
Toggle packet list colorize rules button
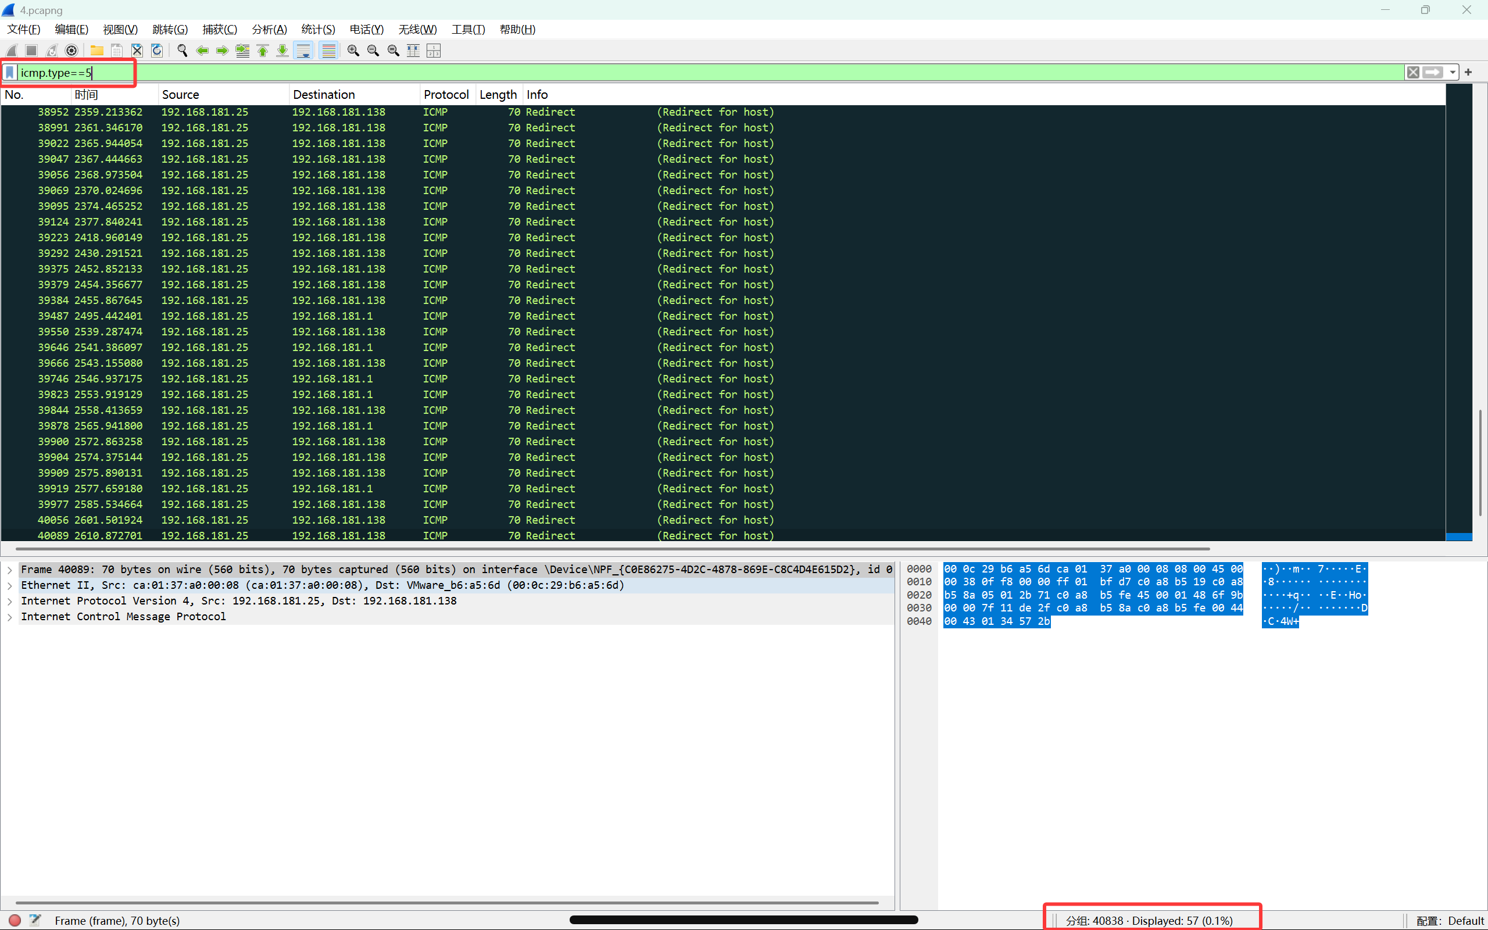click(328, 51)
